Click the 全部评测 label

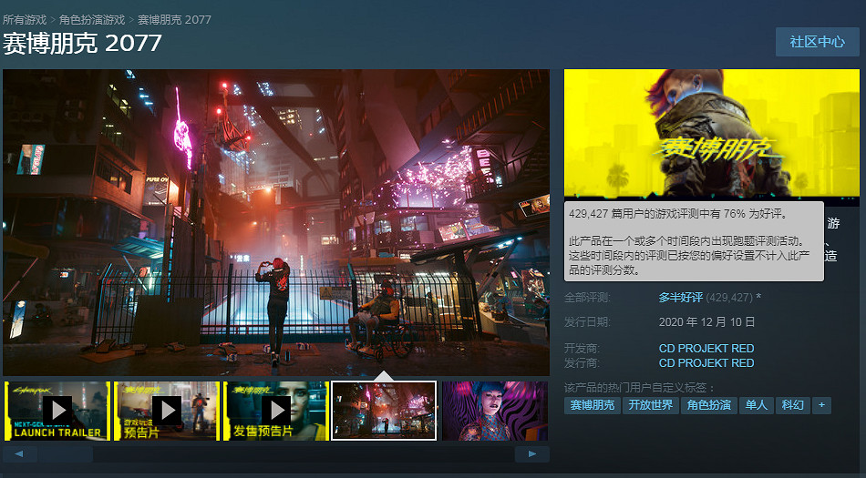587,298
